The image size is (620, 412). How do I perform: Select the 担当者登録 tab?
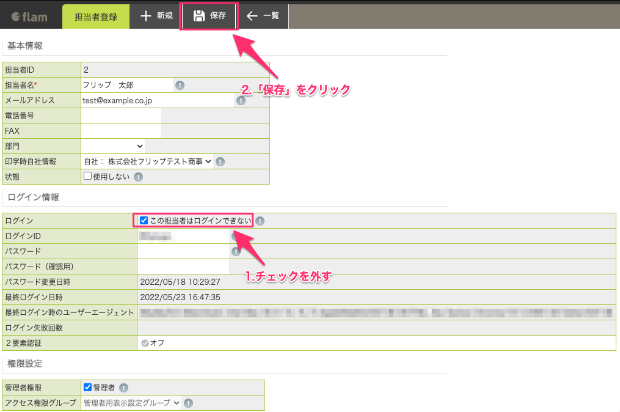click(96, 17)
